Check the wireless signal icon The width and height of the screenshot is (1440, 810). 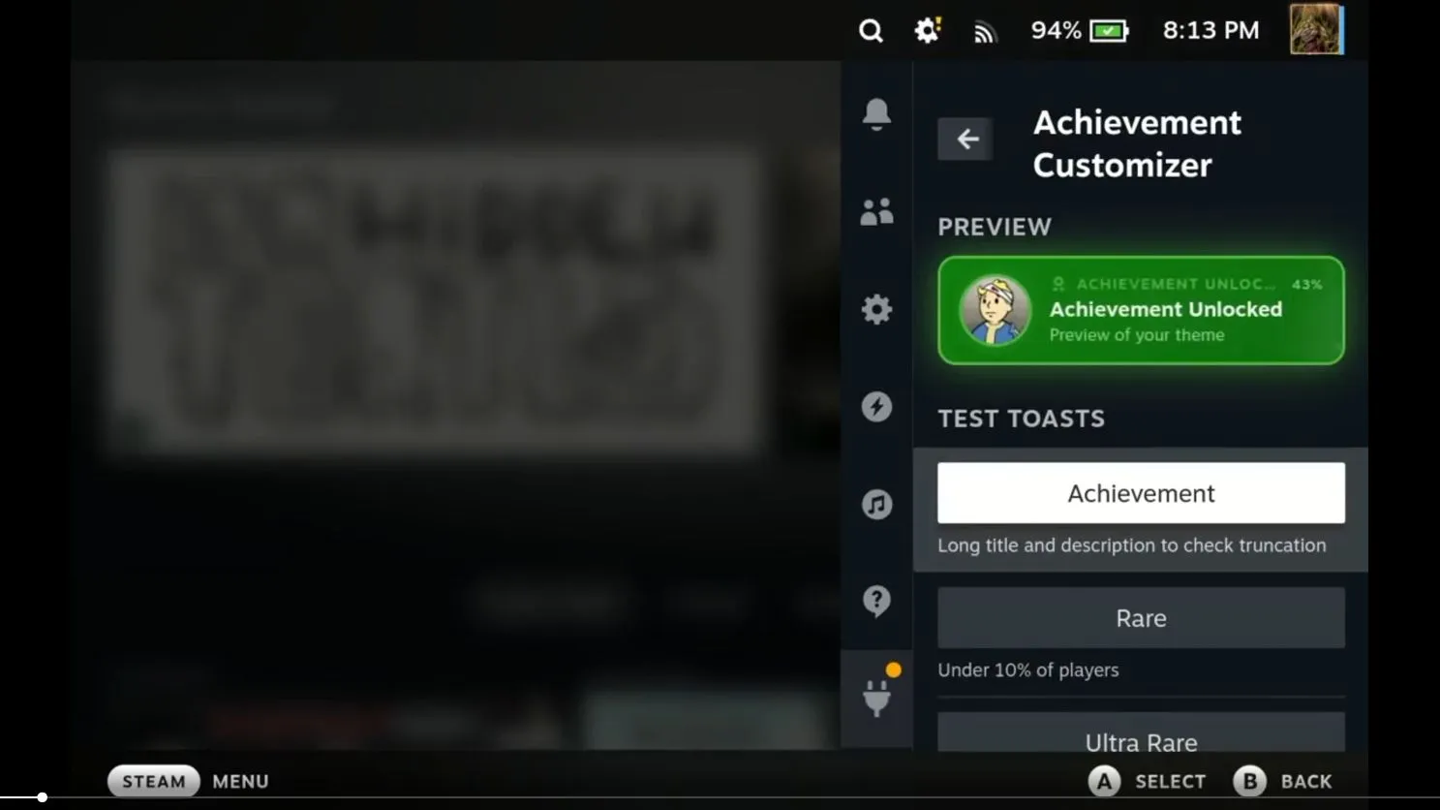(985, 33)
